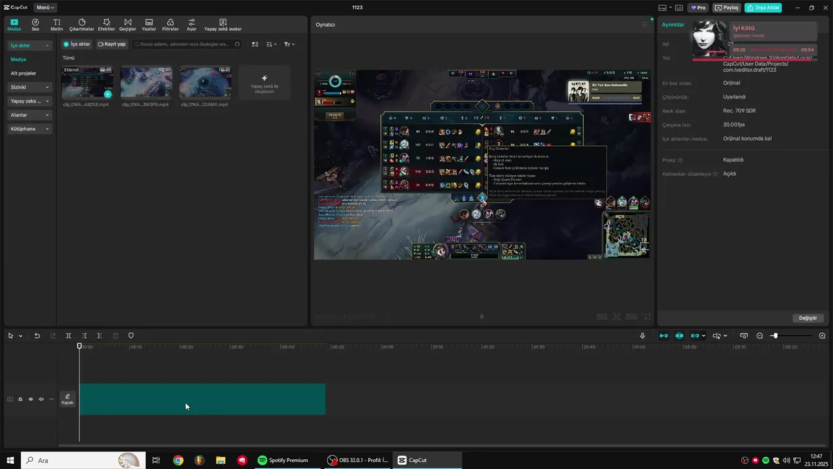Open the Geçişler transitions panel
833x469 pixels.
128,25
